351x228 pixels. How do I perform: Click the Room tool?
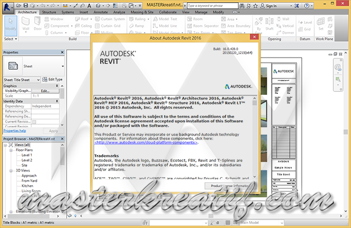pos(195,19)
